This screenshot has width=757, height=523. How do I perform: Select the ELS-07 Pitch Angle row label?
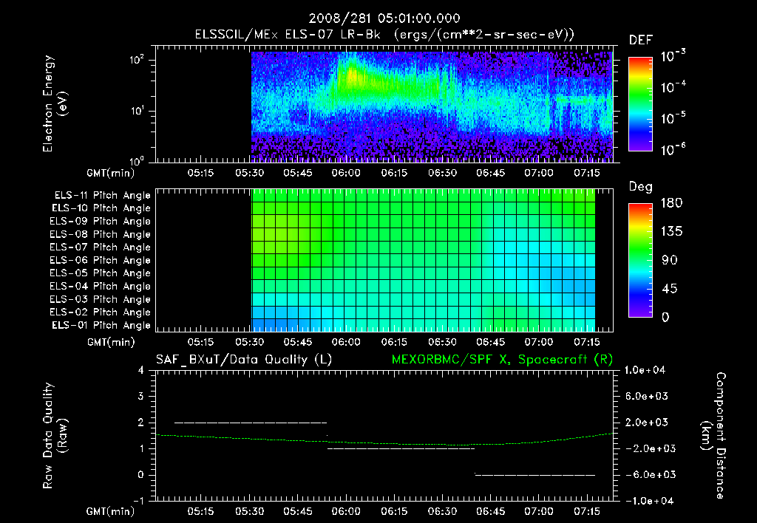tap(100, 247)
